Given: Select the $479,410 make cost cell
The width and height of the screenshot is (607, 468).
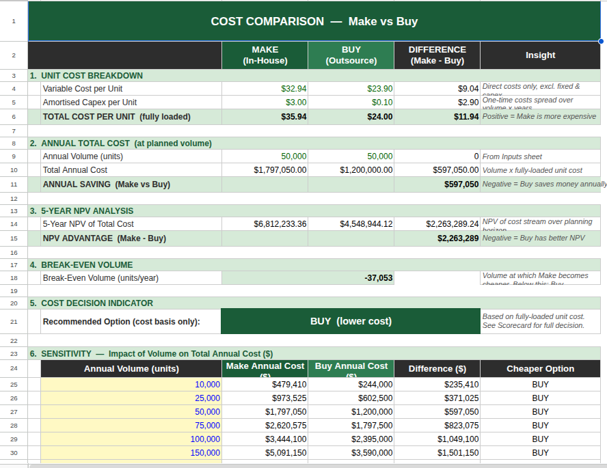Looking at the screenshot, I should [x=265, y=385].
